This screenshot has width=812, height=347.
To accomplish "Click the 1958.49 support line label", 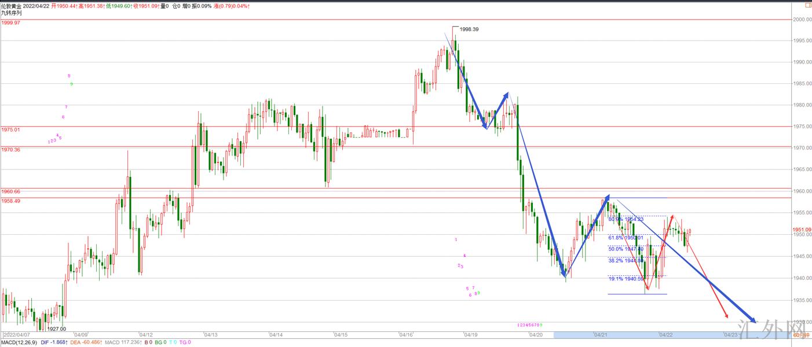I will 10,201.
